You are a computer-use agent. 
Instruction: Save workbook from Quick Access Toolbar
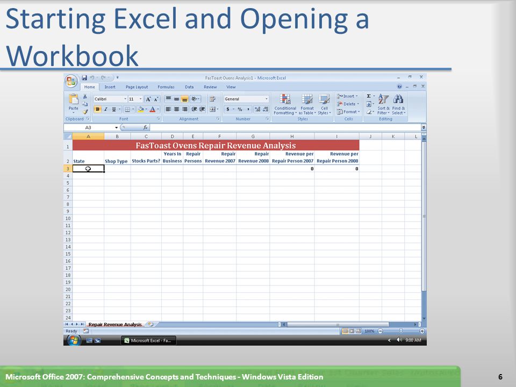[84, 77]
